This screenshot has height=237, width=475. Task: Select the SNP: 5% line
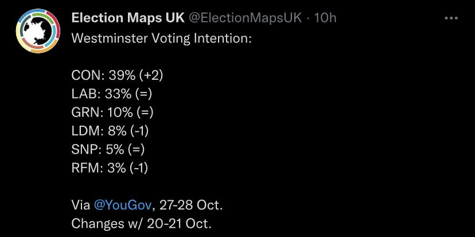108,150
